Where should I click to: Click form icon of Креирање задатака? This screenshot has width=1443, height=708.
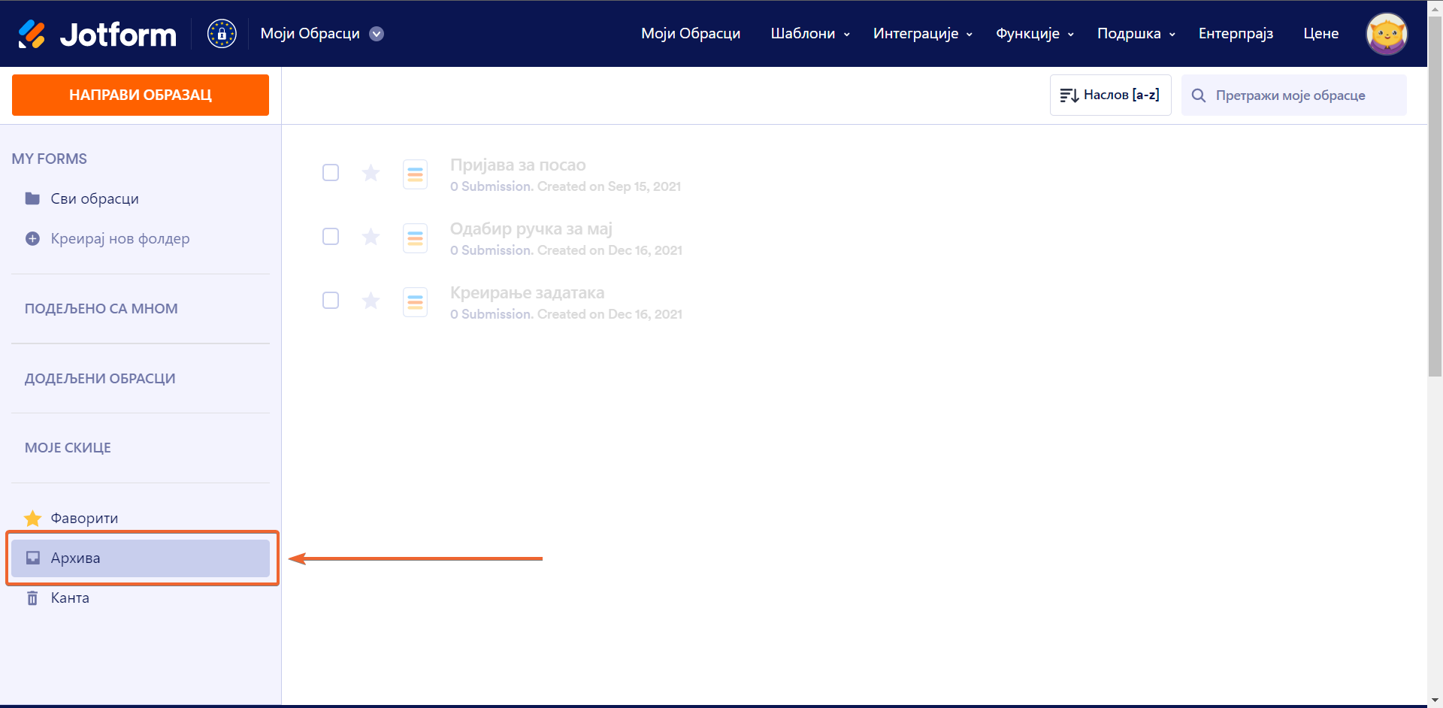415,302
